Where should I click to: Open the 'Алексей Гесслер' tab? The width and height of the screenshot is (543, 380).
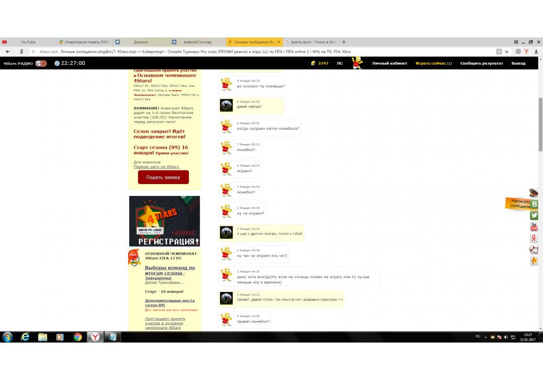pyautogui.click(x=198, y=42)
